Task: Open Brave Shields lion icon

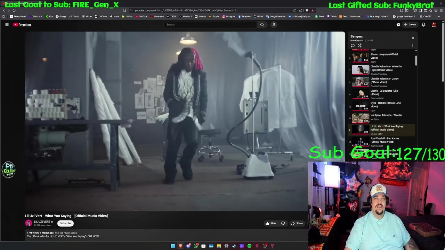Action: pyautogui.click(x=307, y=10)
